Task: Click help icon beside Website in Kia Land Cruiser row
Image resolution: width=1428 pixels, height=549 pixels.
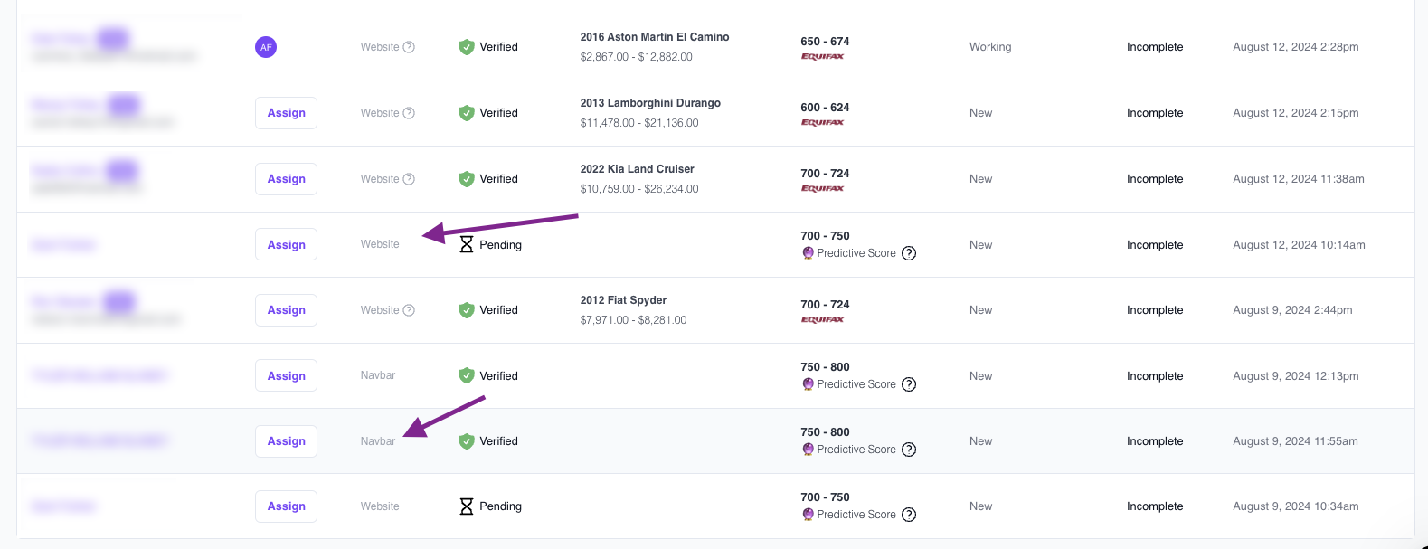Action: pos(409,179)
